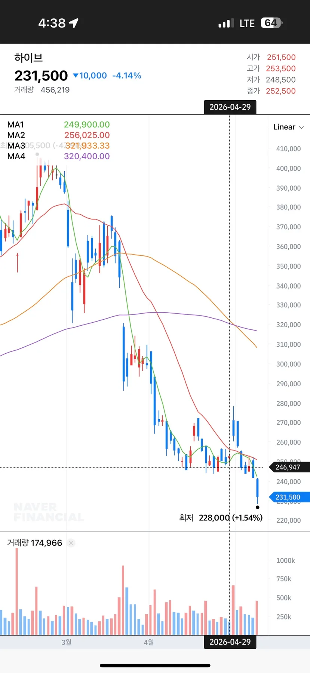Tap the bottom 2026-04-29 date label
This screenshot has height=673, width=310.
230,642
